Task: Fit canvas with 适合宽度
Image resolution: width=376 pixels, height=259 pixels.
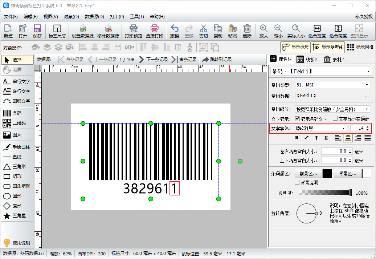Action: coord(317,31)
